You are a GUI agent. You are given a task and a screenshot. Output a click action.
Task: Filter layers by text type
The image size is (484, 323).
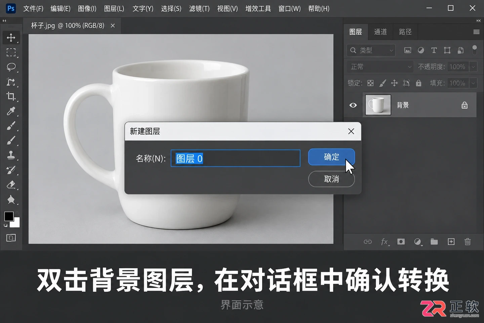point(434,50)
